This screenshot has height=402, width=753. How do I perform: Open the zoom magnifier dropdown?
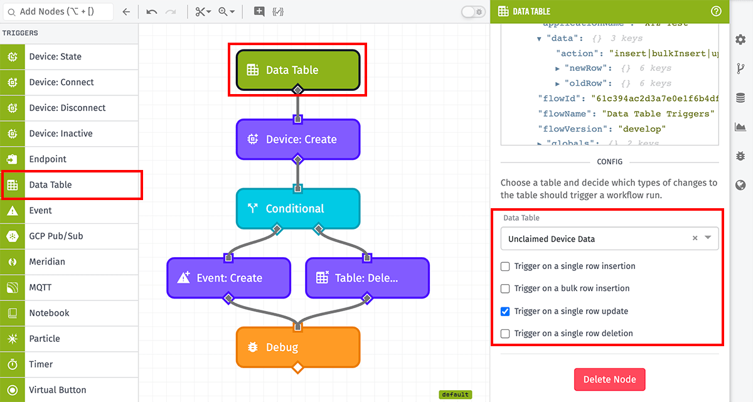point(227,11)
